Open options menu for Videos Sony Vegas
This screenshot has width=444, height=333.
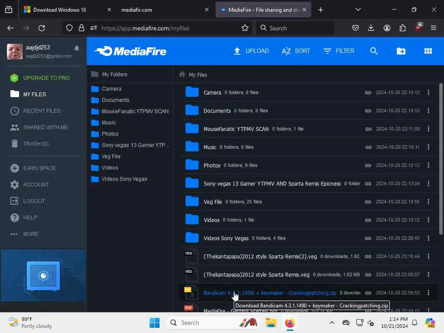(x=428, y=238)
